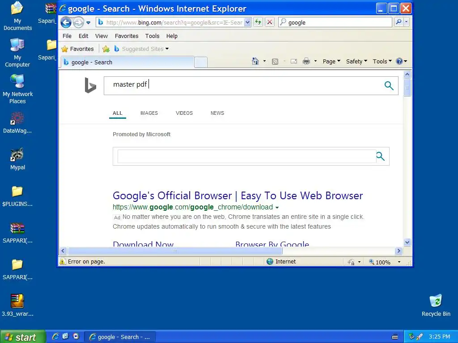Image resolution: width=458 pixels, height=343 pixels.
Task: Click the Home icon in command bar
Action: [x=255, y=61]
